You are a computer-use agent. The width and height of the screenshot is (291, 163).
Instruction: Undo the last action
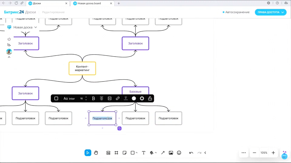pyautogui.click(x=191, y=153)
